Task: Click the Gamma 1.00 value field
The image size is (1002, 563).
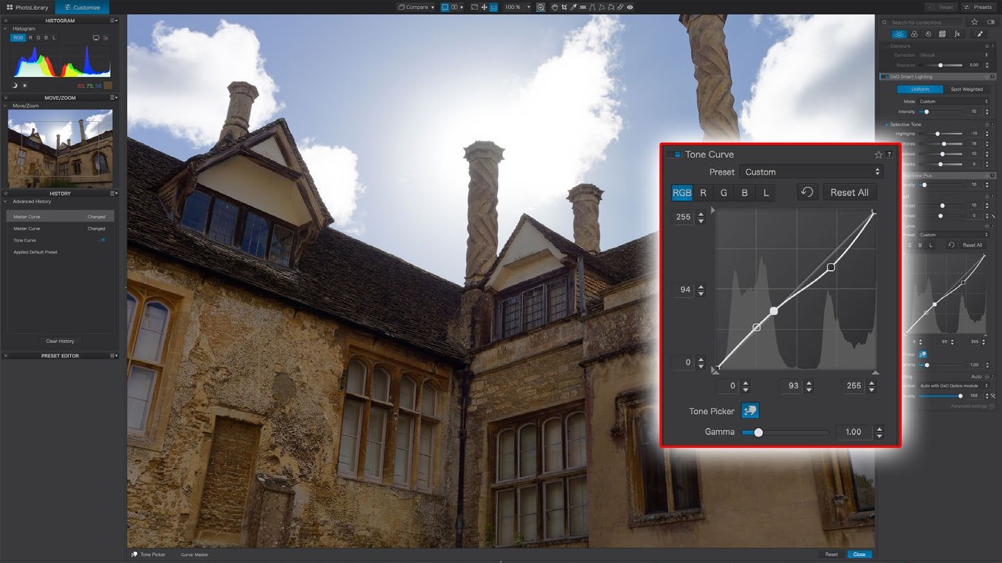Action: tap(854, 432)
